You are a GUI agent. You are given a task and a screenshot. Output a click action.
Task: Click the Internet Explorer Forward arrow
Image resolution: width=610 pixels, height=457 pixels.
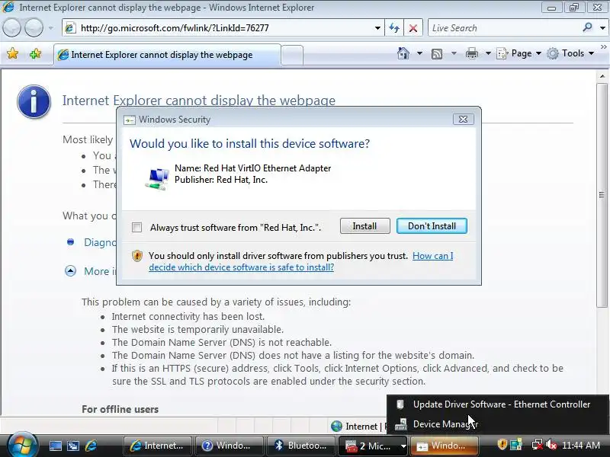[34, 28]
